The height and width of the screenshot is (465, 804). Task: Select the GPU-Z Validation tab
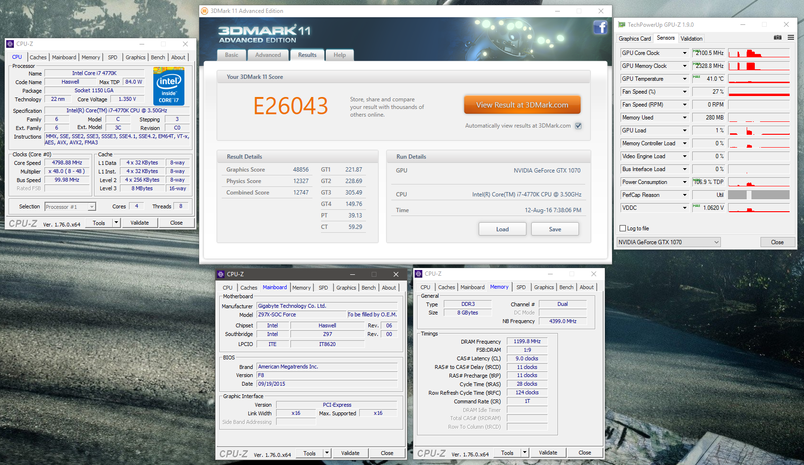(691, 39)
